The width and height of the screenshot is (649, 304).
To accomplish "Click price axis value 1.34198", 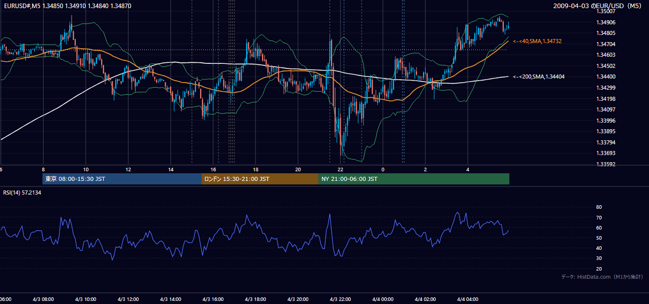I will 606,99.
